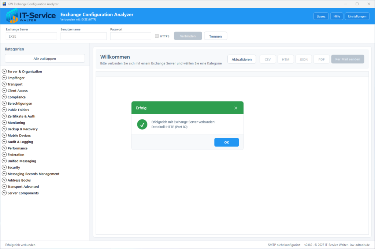Minimize the application window

(x=345, y=4)
